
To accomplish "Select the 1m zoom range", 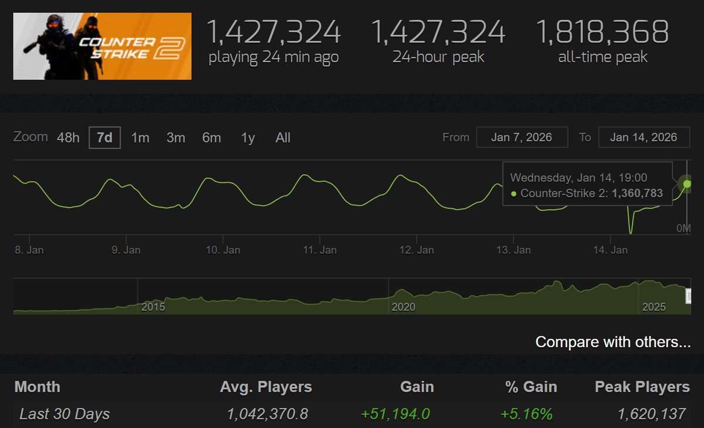I will point(140,137).
